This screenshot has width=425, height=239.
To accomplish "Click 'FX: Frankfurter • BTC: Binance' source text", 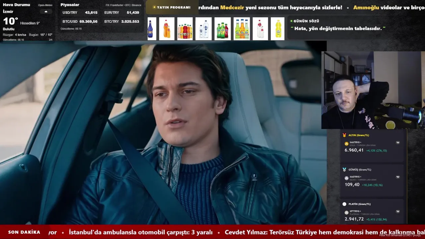I will tap(124, 5).
